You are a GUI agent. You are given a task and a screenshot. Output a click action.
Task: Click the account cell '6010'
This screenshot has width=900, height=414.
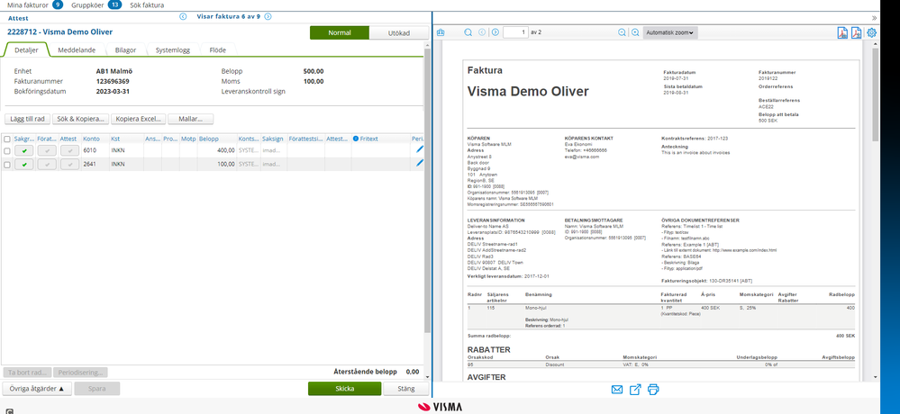click(x=95, y=150)
